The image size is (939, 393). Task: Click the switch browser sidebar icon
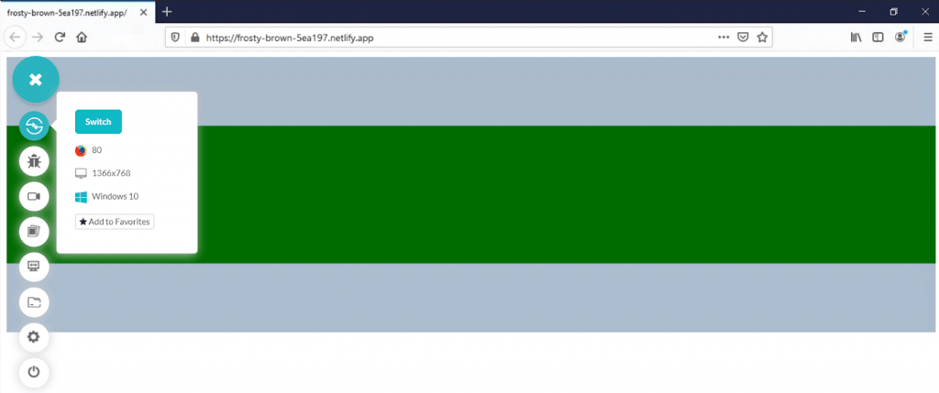(x=34, y=126)
